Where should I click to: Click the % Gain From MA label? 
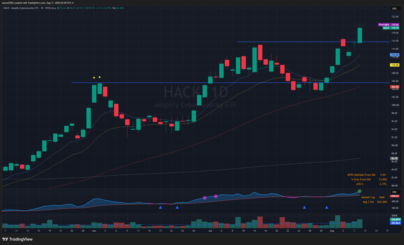tap(361, 180)
